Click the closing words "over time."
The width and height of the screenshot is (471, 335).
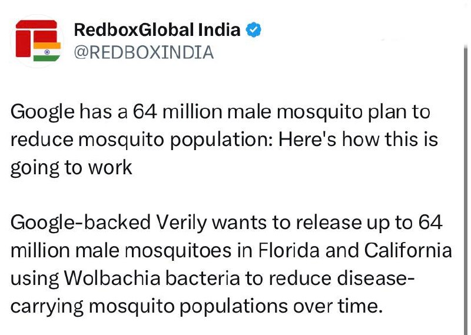click(x=338, y=306)
